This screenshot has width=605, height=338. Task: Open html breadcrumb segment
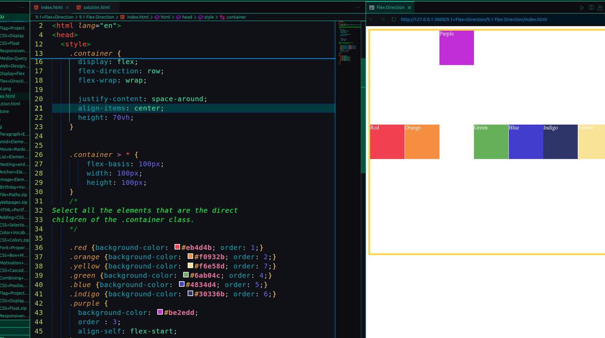165,17
